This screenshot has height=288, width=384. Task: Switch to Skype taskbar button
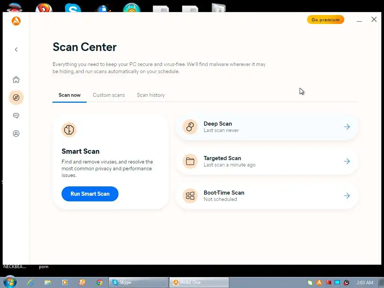coord(138,282)
